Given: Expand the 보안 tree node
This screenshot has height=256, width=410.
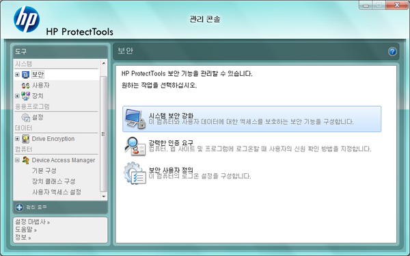Looking at the screenshot, I should [17, 75].
